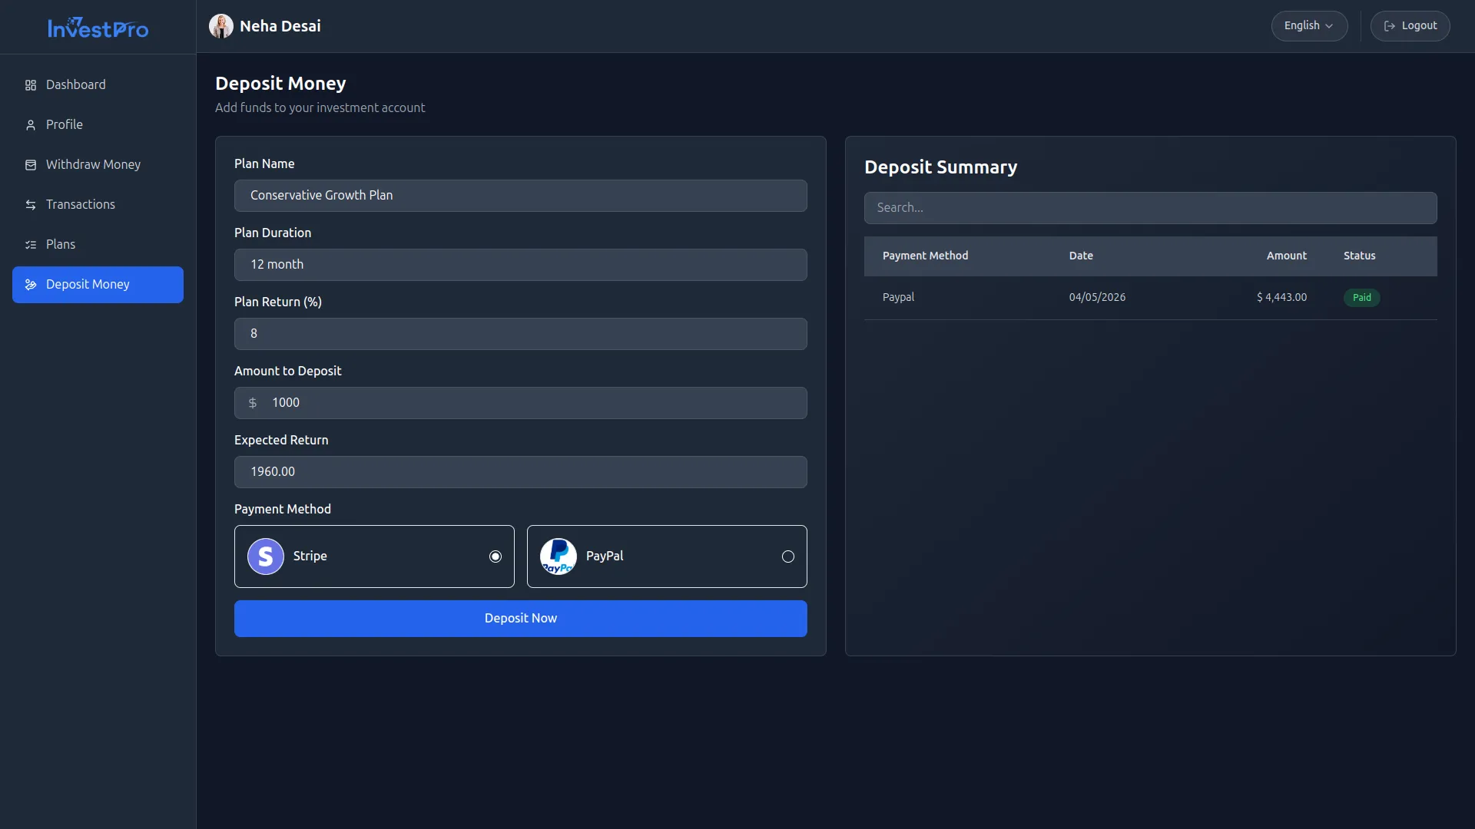Open the Plans page
1475x829 pixels.
click(98, 245)
